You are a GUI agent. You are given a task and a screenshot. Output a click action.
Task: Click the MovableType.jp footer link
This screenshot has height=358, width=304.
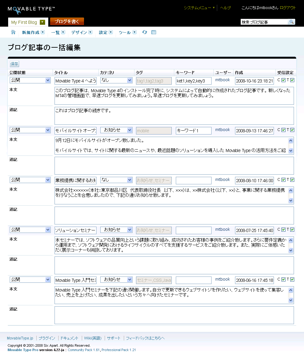20,338
